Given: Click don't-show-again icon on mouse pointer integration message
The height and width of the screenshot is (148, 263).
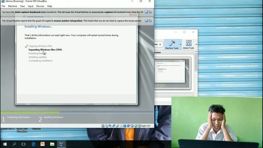Looking at the screenshot, I should coord(150,21).
